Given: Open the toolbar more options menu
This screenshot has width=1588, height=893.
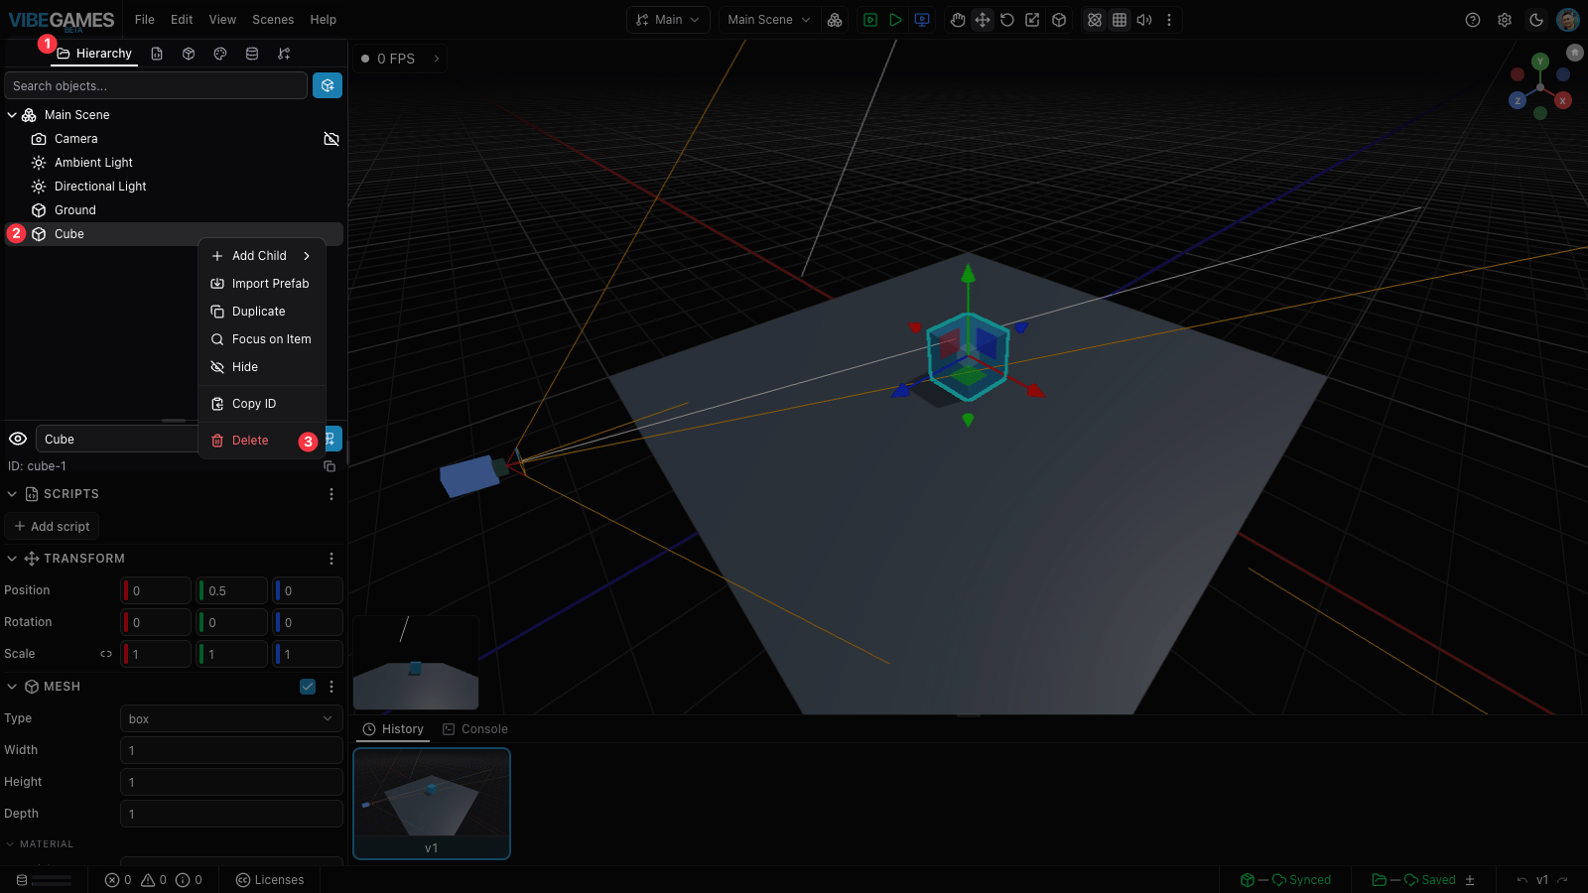Looking at the screenshot, I should click(x=1169, y=20).
